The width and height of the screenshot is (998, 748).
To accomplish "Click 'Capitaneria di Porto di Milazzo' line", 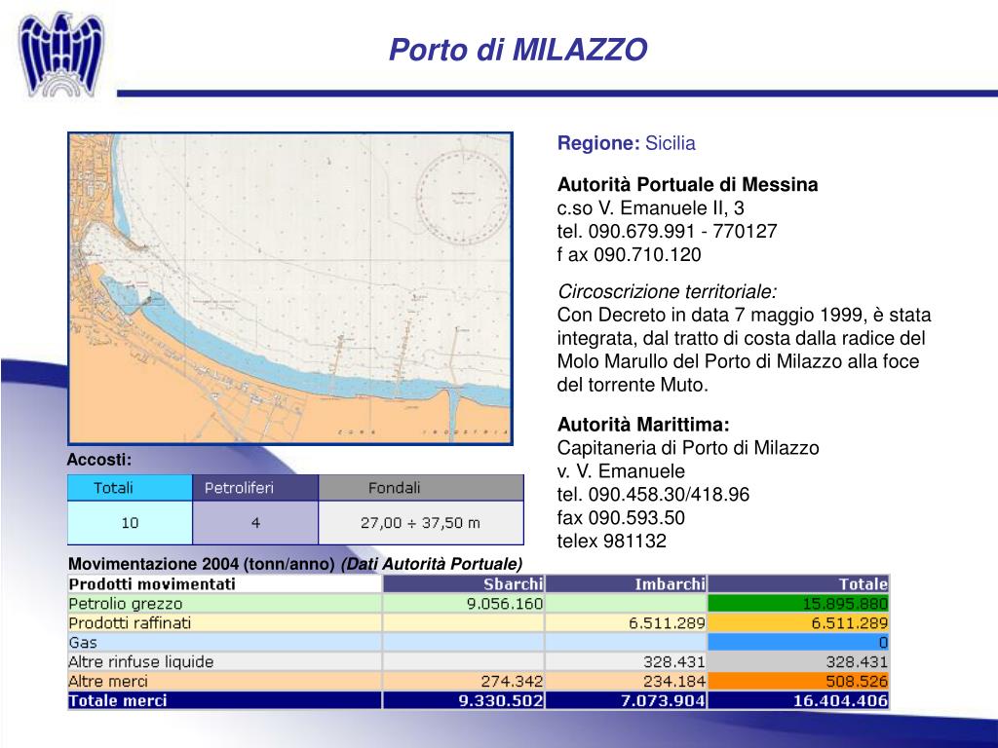I will tap(688, 448).
